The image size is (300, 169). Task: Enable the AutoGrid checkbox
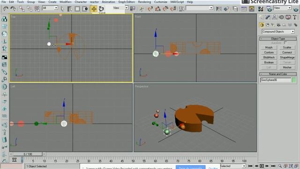[x=285, y=43]
